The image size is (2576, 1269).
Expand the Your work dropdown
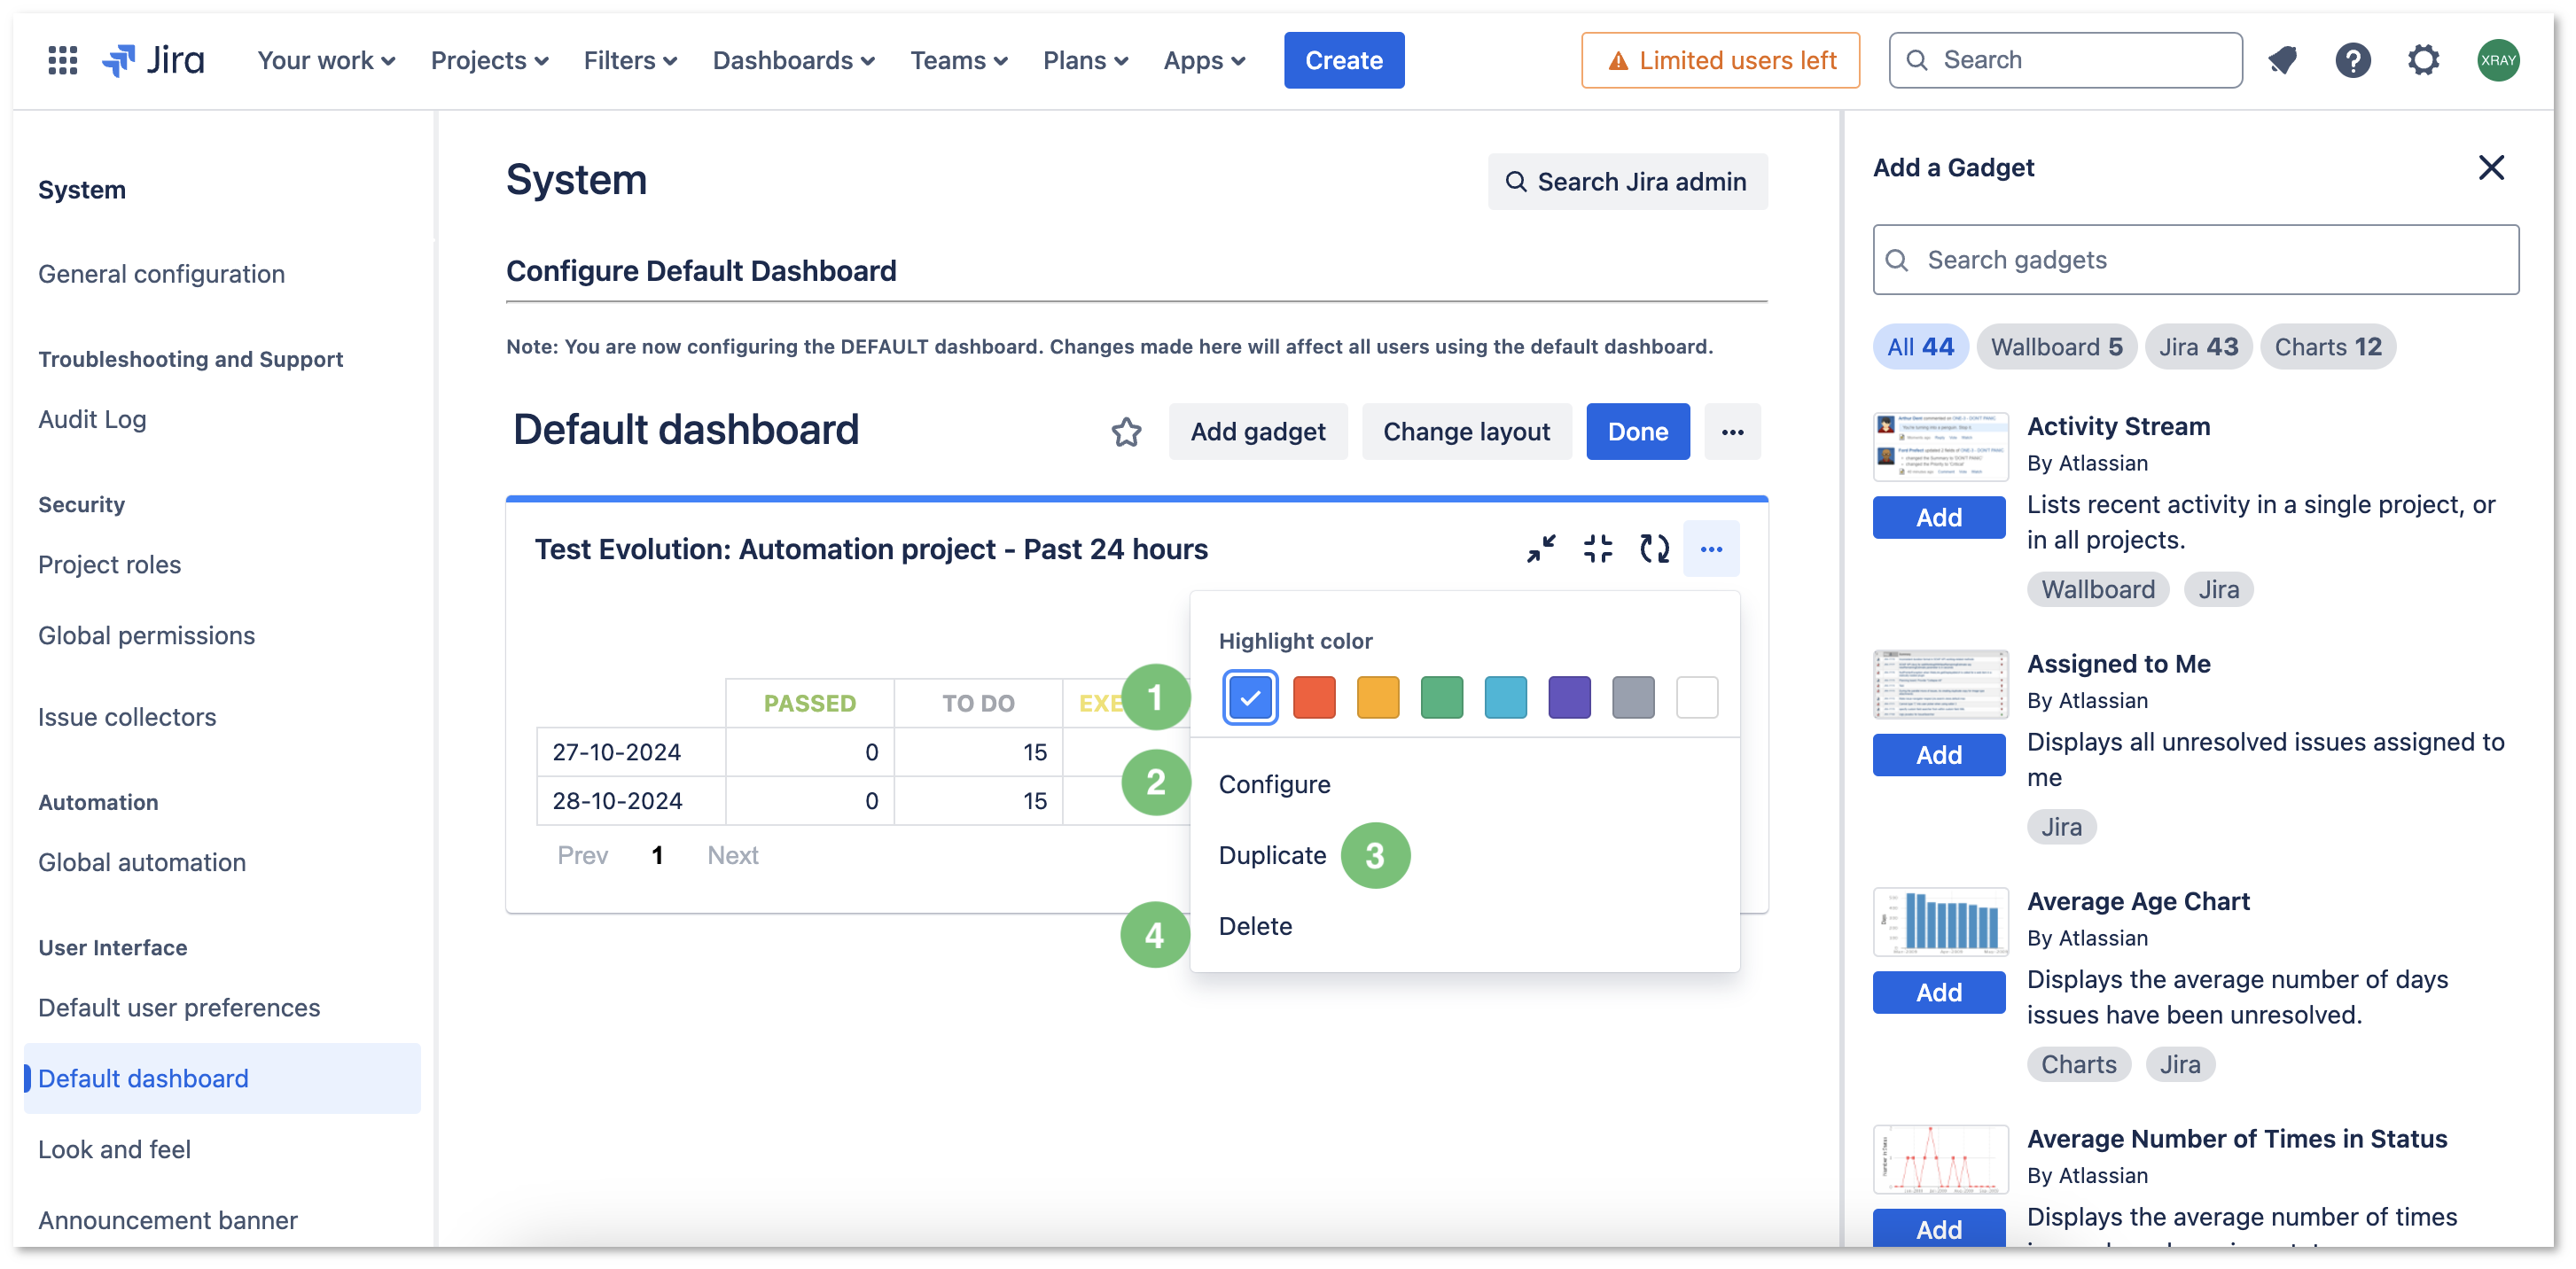click(326, 60)
